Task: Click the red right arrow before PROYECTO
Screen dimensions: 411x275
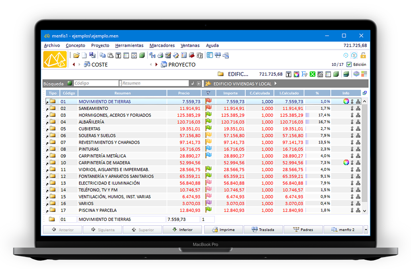Action: [x=157, y=64]
